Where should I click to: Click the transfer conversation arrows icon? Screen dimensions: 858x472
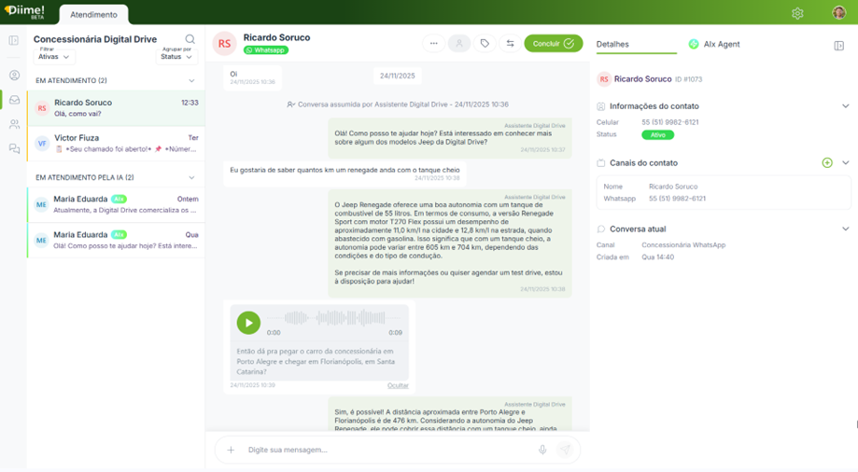tap(510, 44)
